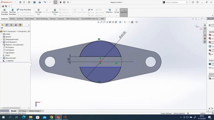Open PropertyManager tab icon
The height and width of the screenshot is (120, 214).
tap(7, 25)
